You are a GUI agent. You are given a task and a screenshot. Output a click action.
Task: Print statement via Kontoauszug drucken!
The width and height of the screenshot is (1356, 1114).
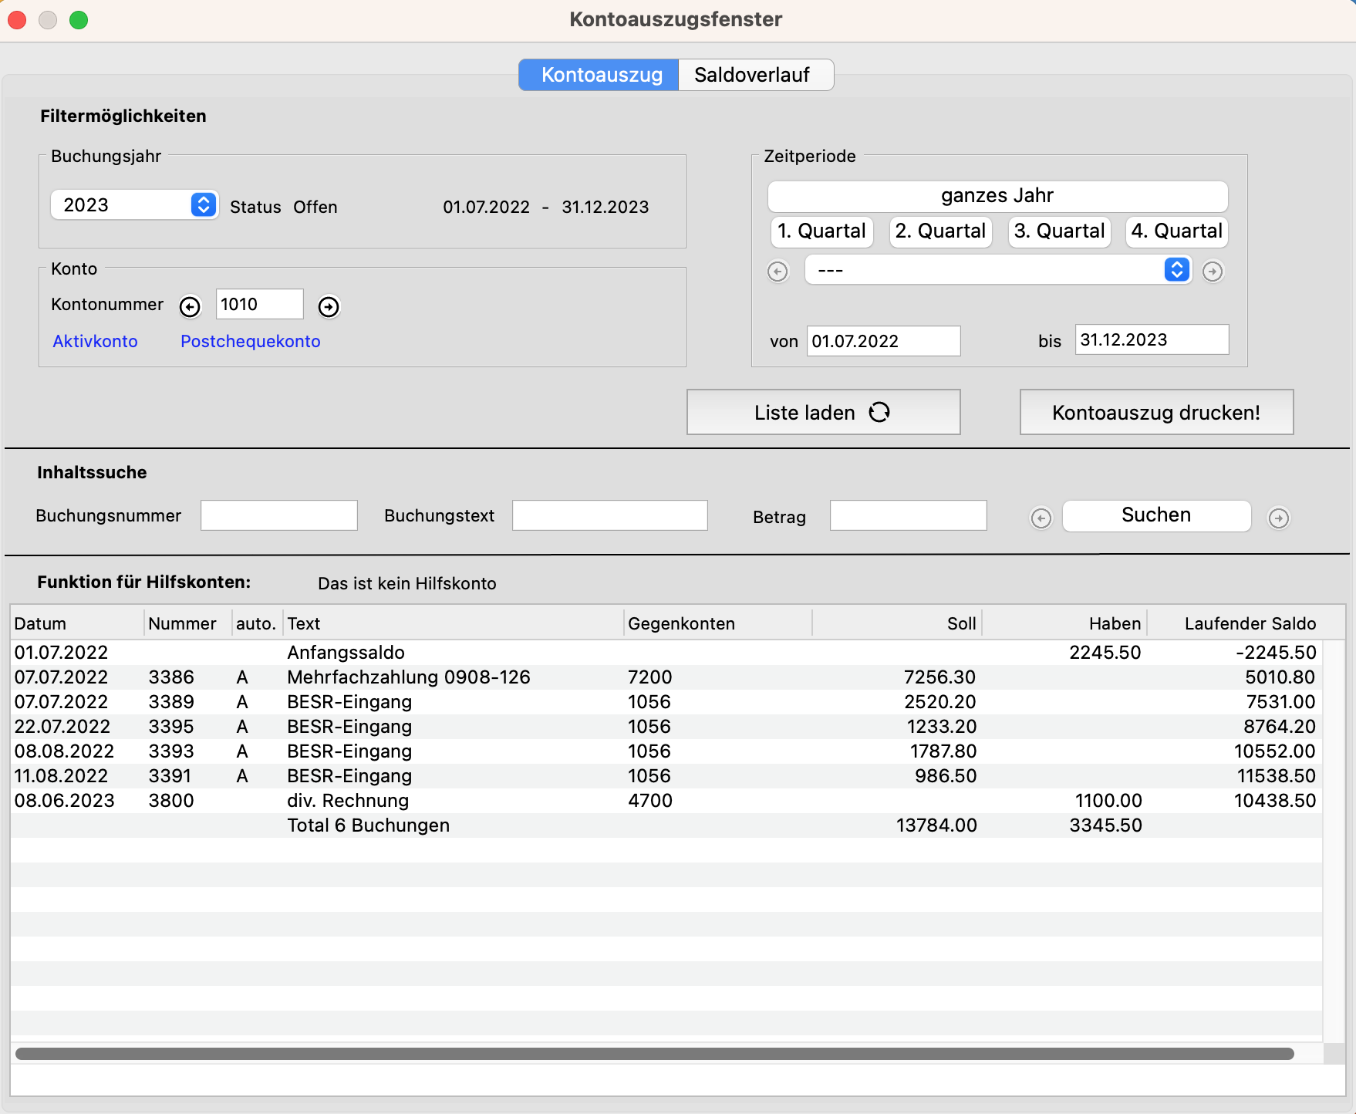pyautogui.click(x=1155, y=413)
